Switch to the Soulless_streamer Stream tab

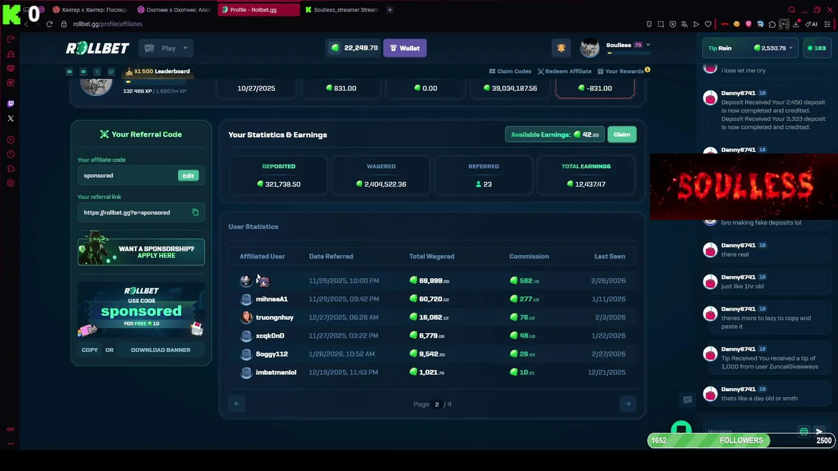(x=342, y=10)
